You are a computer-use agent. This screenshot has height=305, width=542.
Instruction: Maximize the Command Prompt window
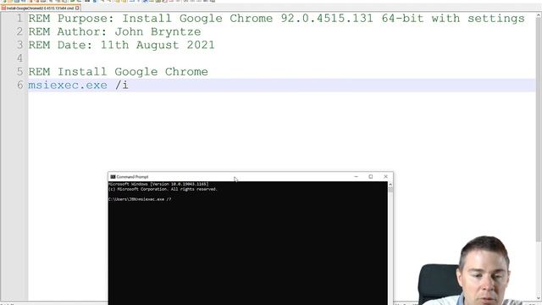[x=371, y=177]
